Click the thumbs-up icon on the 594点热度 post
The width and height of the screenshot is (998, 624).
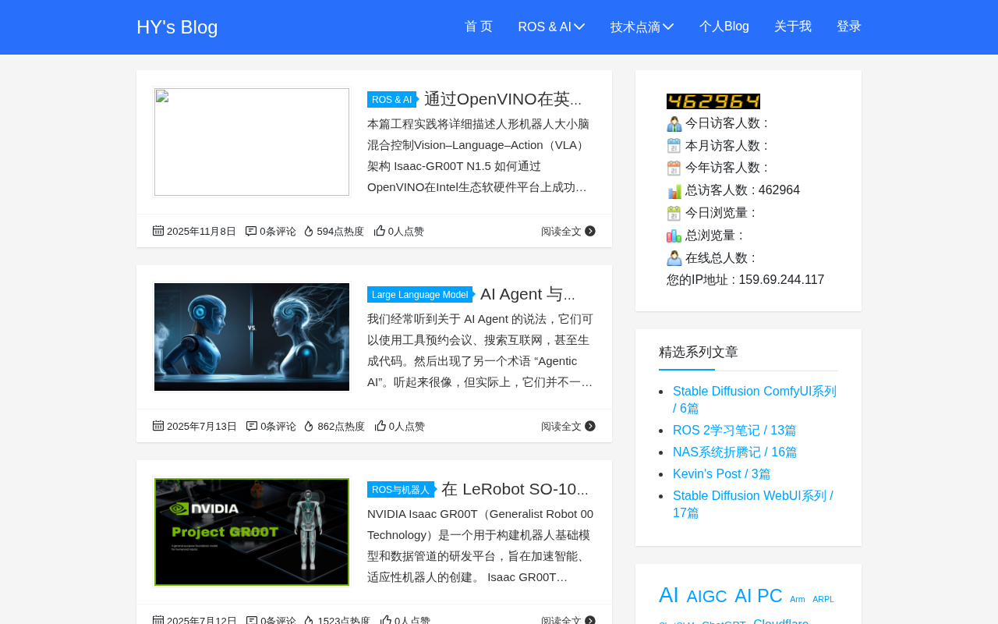click(x=380, y=231)
